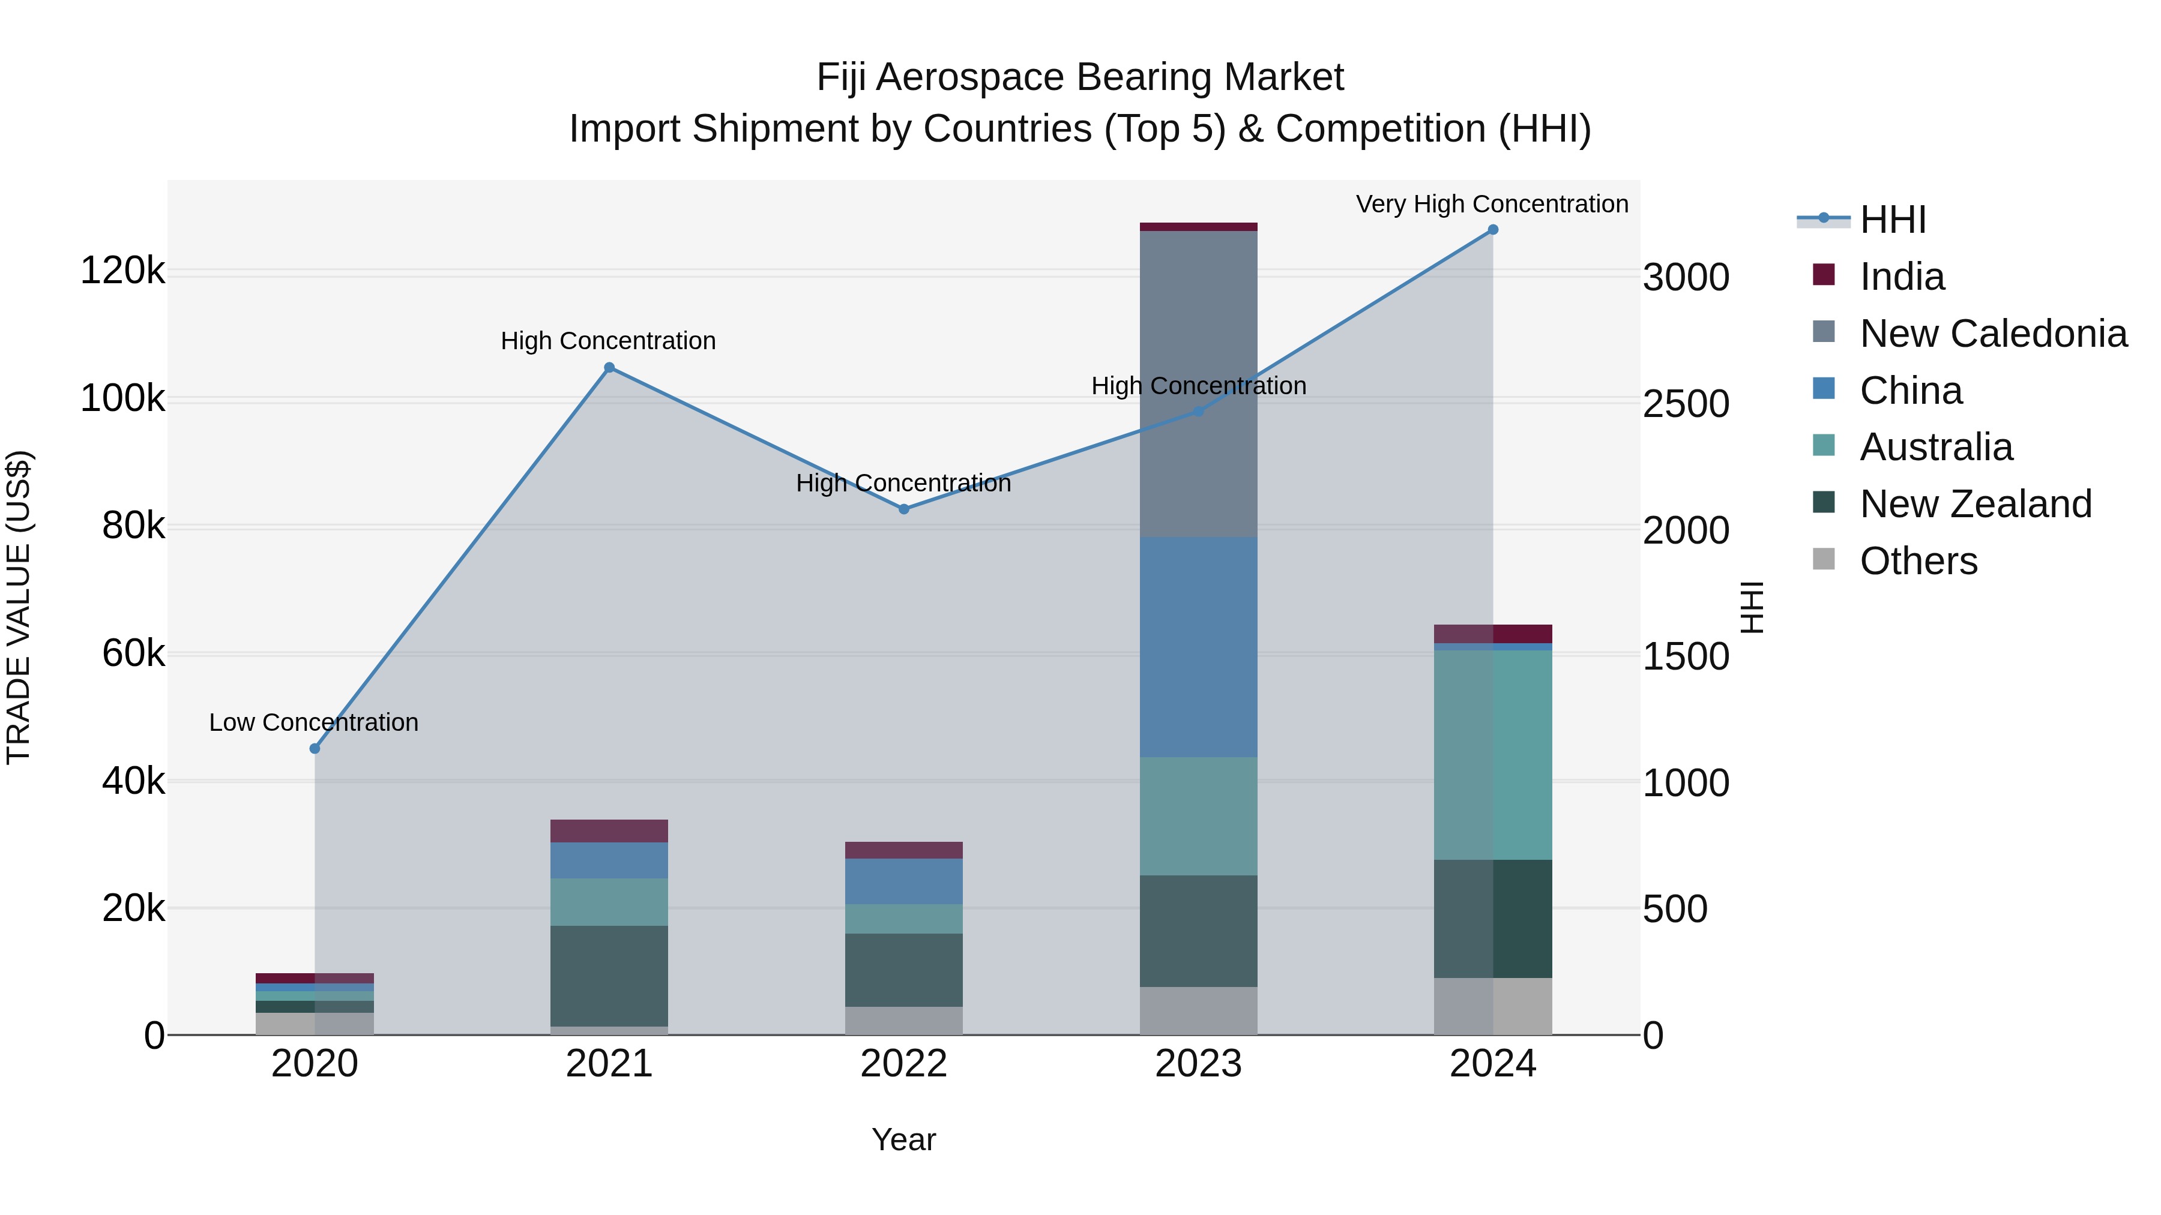The image size is (2161, 1215).
Task: Click the 2023 HHI data point
Action: [1199, 411]
